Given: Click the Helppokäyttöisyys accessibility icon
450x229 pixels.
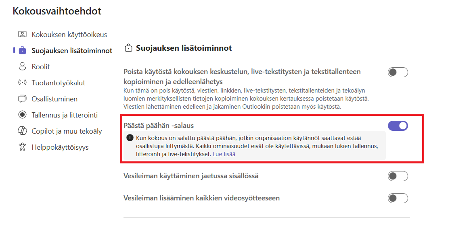Looking at the screenshot, I should [x=22, y=147].
